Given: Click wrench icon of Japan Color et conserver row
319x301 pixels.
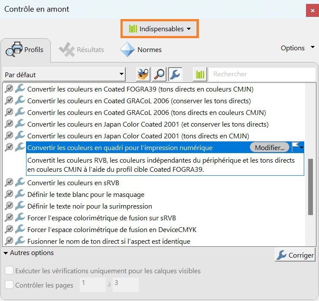Looking at the screenshot, I should (x=20, y=124).
